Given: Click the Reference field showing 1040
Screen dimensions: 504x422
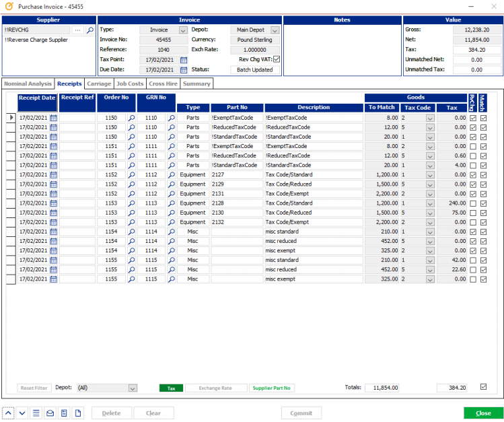Looking at the screenshot, I should (164, 50).
